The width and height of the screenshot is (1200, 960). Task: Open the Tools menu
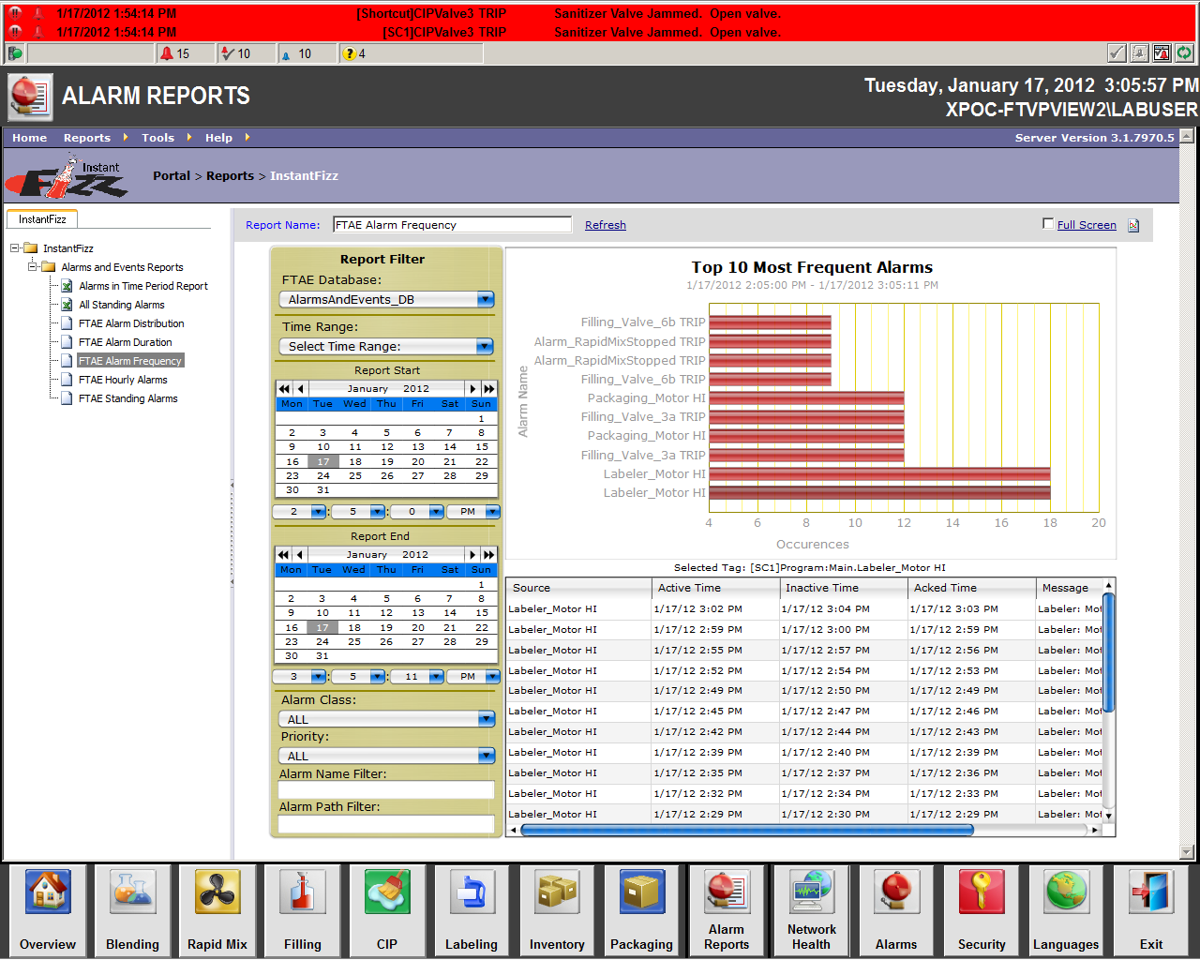(157, 138)
